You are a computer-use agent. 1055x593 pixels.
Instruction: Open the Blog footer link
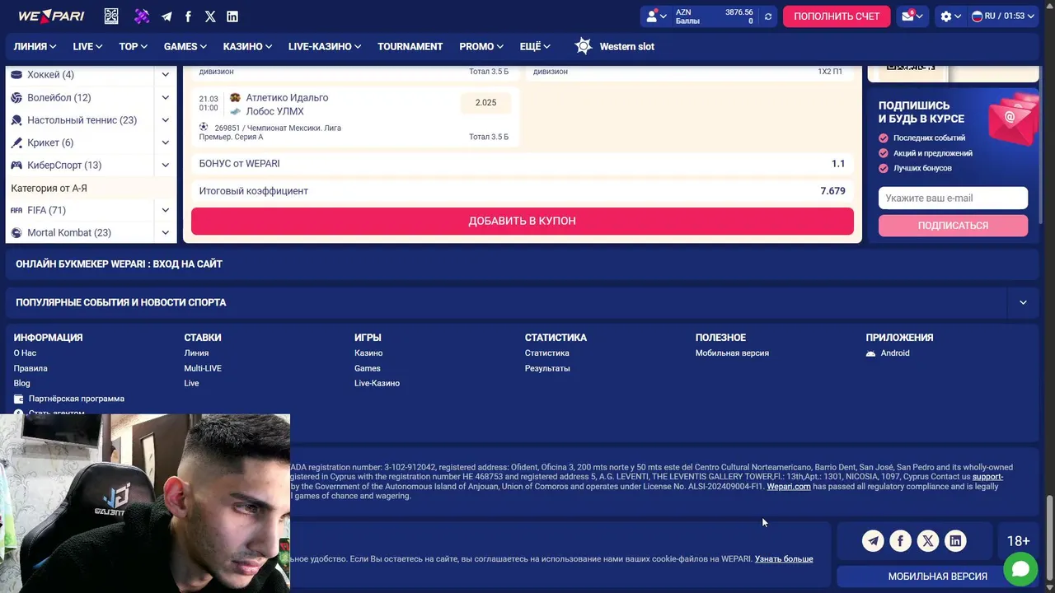[x=21, y=383]
